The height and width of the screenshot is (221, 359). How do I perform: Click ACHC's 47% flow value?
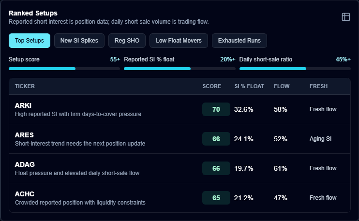[281, 198]
